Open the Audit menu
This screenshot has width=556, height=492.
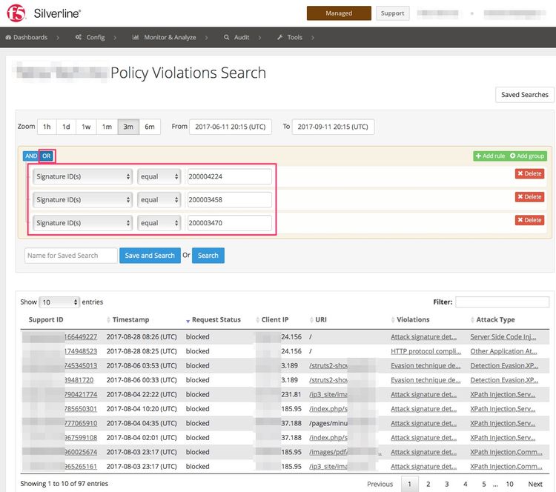tap(236, 37)
